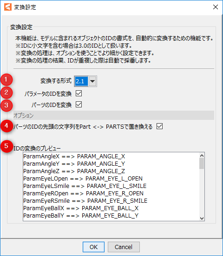Screen dimensions: 223x256
Task: Click red annotation marker number 3
Action: 7,105
